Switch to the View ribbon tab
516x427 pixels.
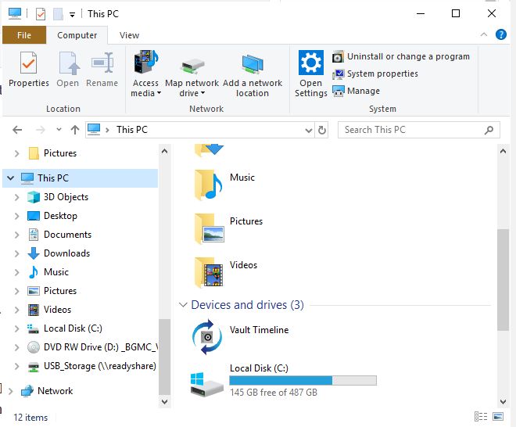[x=129, y=35]
